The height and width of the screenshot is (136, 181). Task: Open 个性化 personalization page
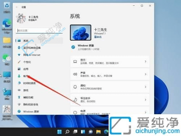point(27,62)
